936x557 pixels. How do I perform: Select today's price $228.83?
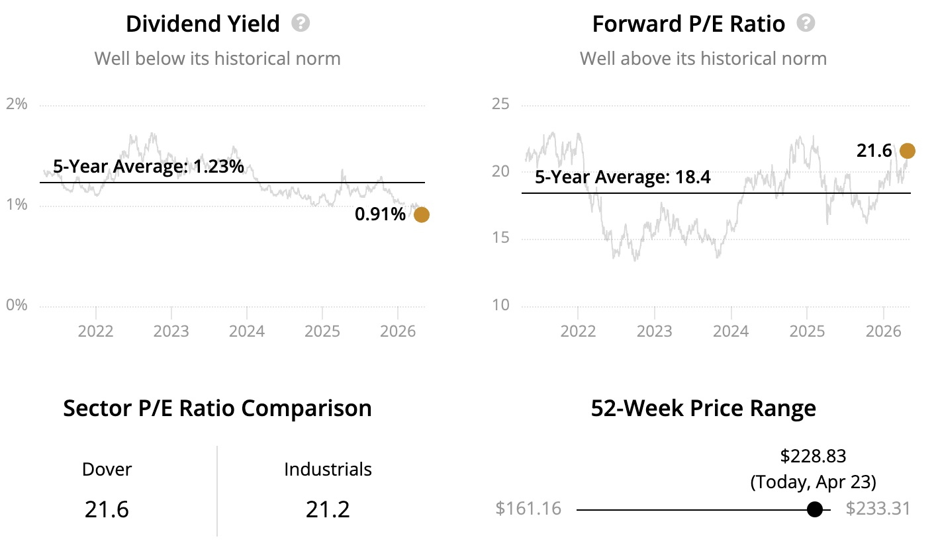(813, 456)
